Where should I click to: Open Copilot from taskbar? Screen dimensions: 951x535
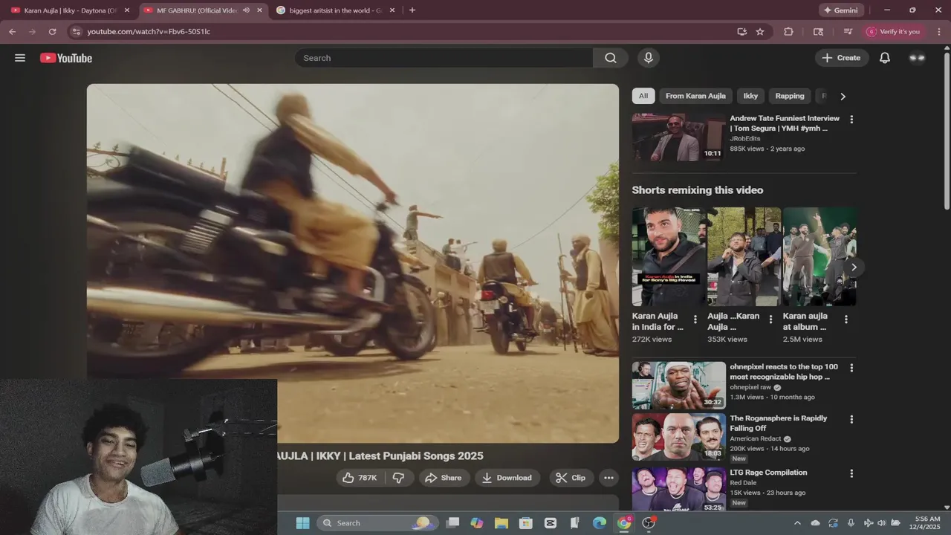pyautogui.click(x=477, y=523)
